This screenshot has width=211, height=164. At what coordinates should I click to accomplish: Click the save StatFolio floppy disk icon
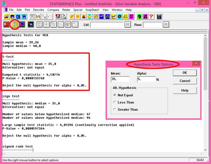[x=12, y=17]
